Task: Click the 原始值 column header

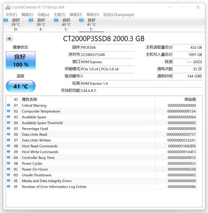Action: coord(176,99)
